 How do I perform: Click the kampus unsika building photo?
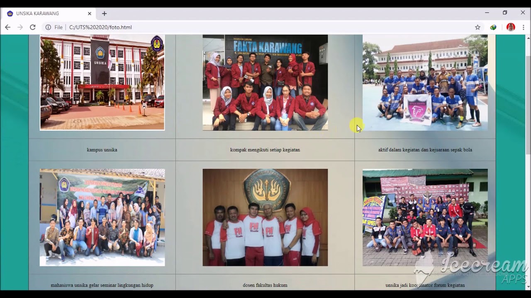(102, 82)
